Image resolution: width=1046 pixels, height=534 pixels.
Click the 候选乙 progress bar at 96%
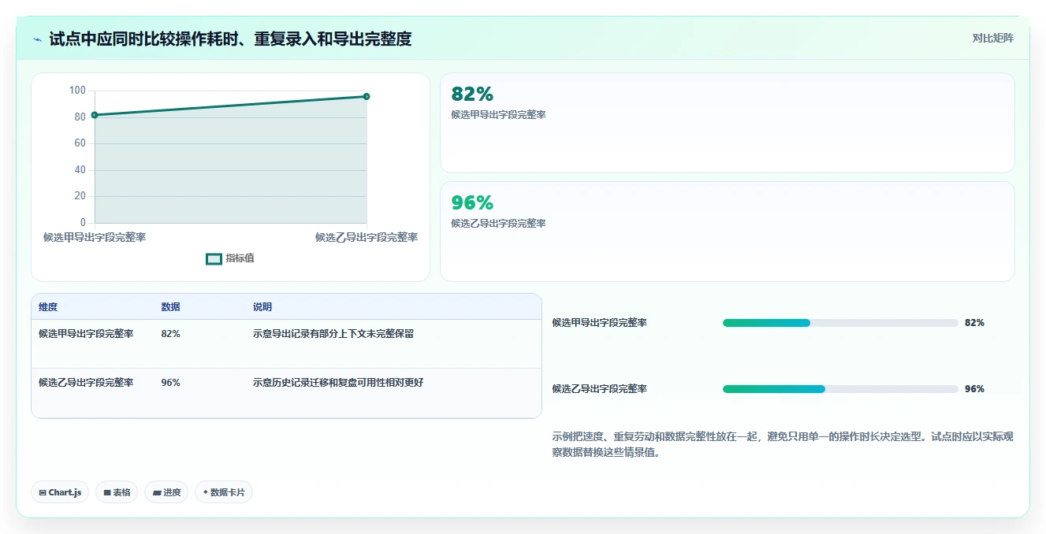click(840, 389)
